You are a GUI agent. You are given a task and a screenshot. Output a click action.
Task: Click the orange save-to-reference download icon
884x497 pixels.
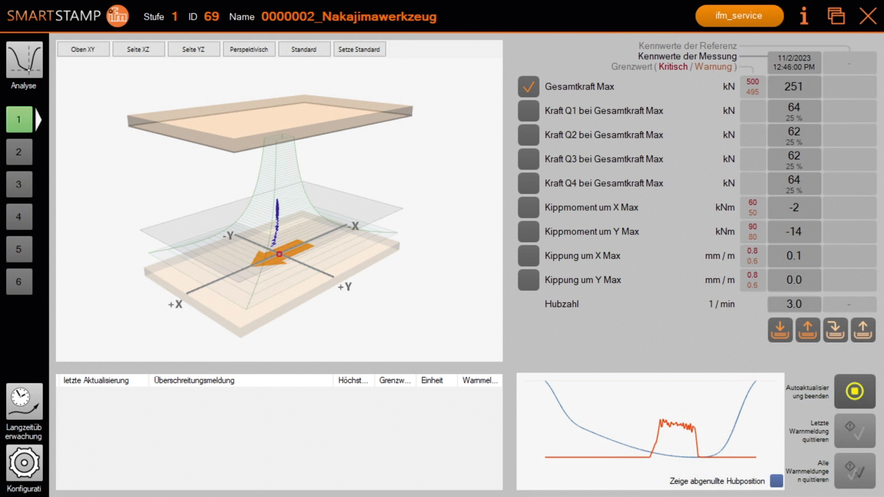pos(780,329)
